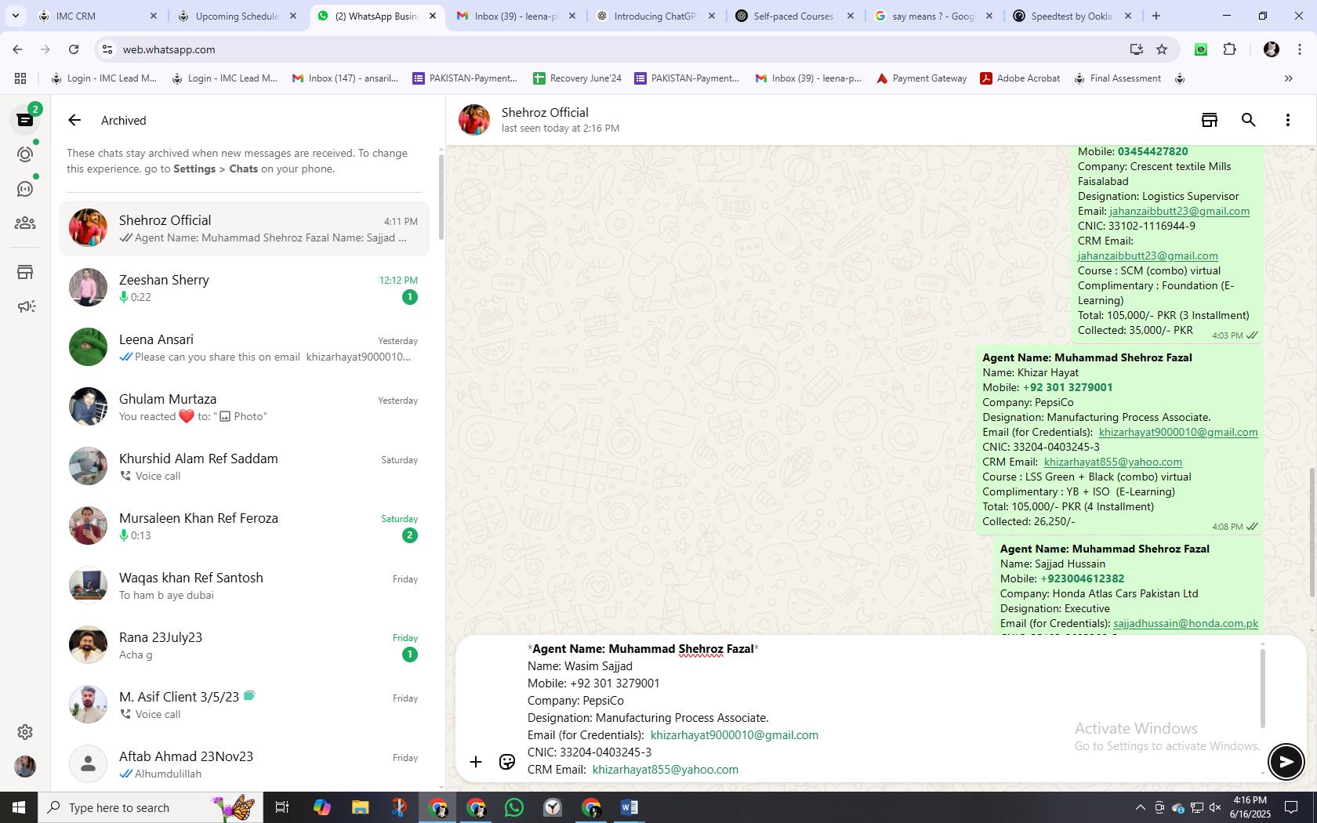The image size is (1317, 823).
Task: Open the Communities icon in WhatsApp sidebar
Action: (25, 223)
